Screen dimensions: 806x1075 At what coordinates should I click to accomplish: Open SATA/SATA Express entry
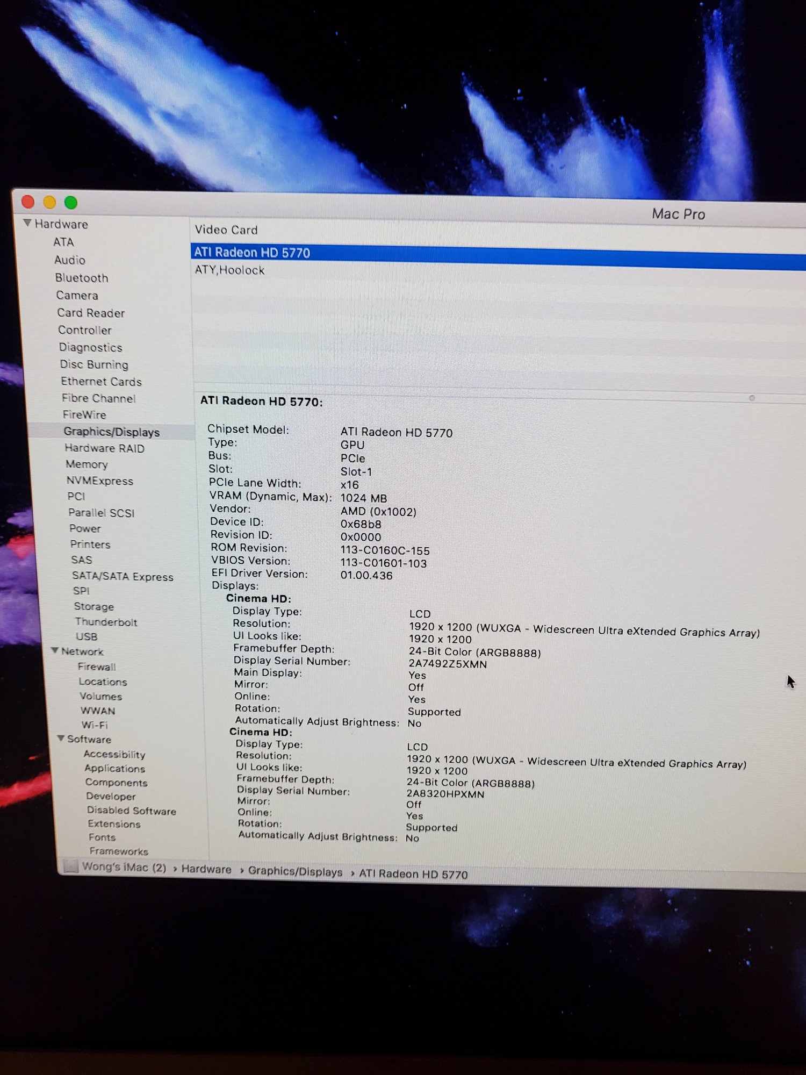(123, 576)
